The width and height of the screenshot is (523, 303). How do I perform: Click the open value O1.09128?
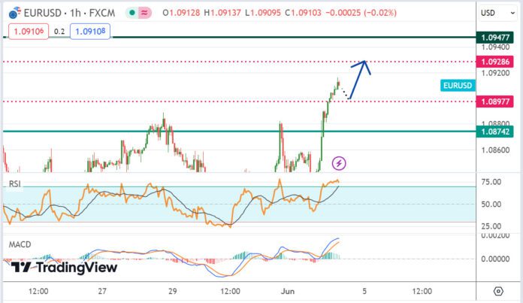181,13
